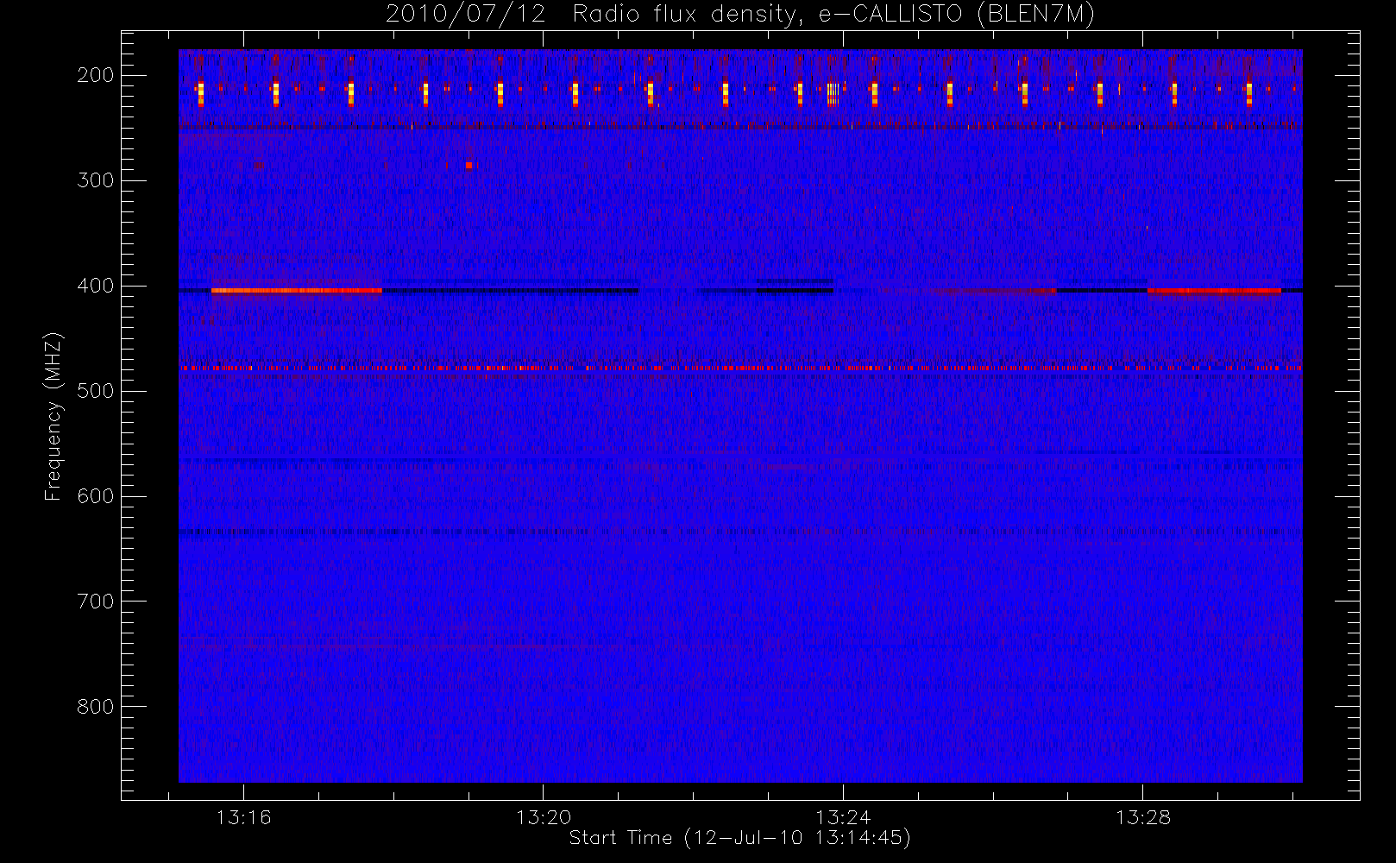Viewport: 1396px width, 863px height.
Task: Click the 300 frequency tick label
Action: (96, 180)
